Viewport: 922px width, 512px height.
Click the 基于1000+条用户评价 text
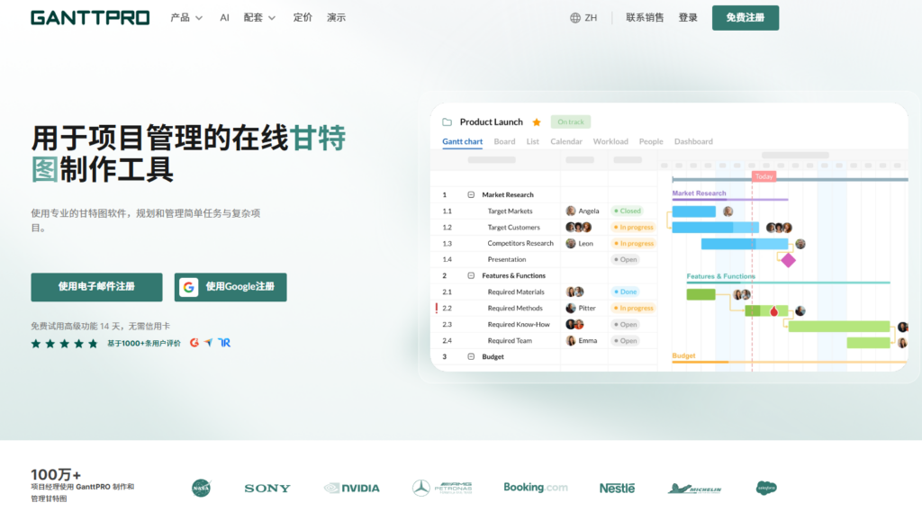pos(143,344)
